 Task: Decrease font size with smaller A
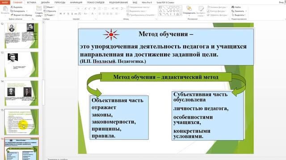tap(89, 8)
